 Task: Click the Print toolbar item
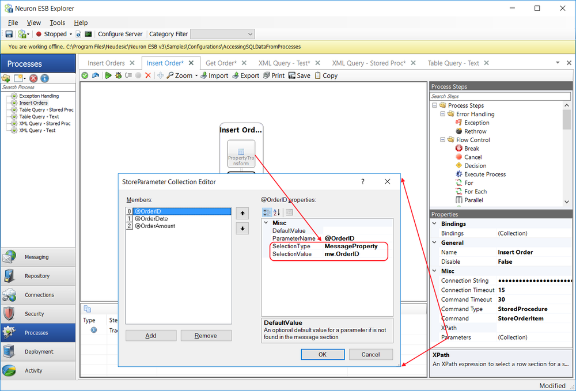coord(274,75)
